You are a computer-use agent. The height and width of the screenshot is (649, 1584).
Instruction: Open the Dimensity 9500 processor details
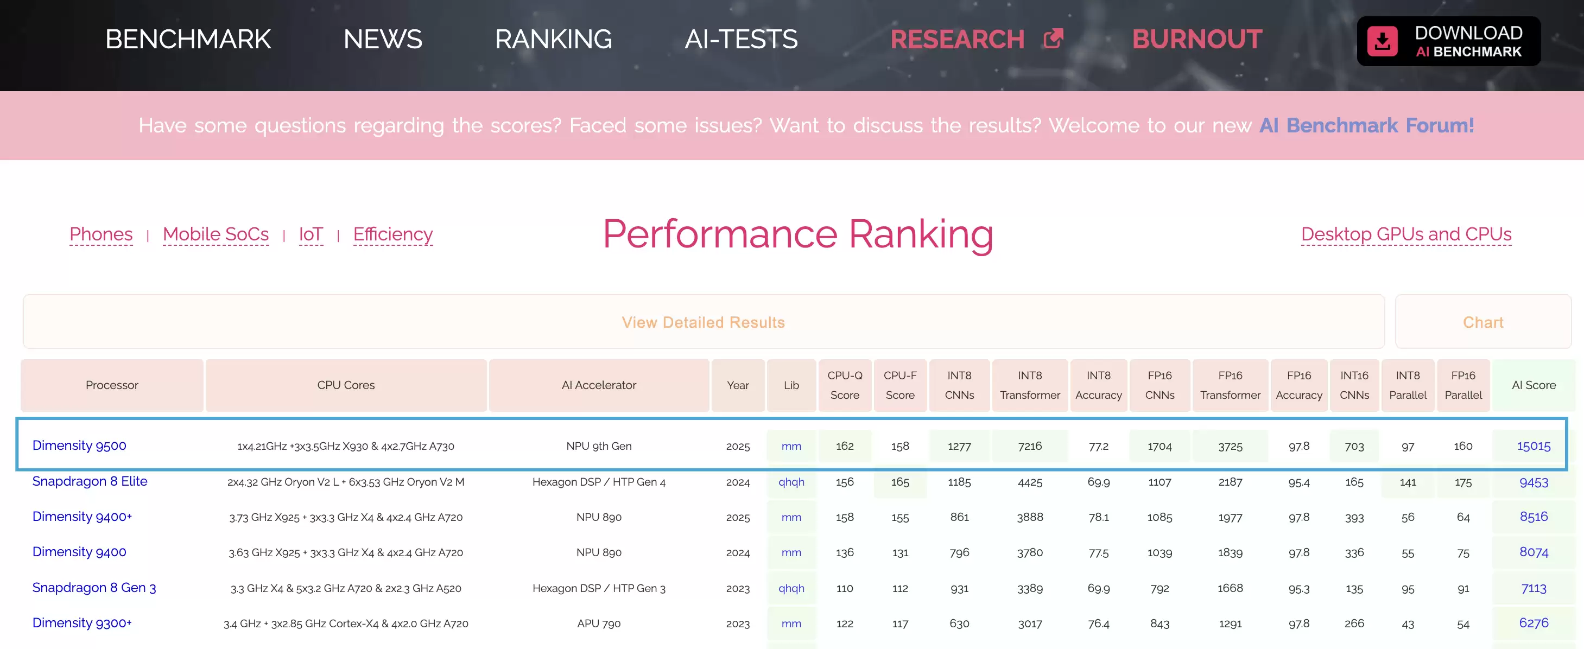[79, 446]
